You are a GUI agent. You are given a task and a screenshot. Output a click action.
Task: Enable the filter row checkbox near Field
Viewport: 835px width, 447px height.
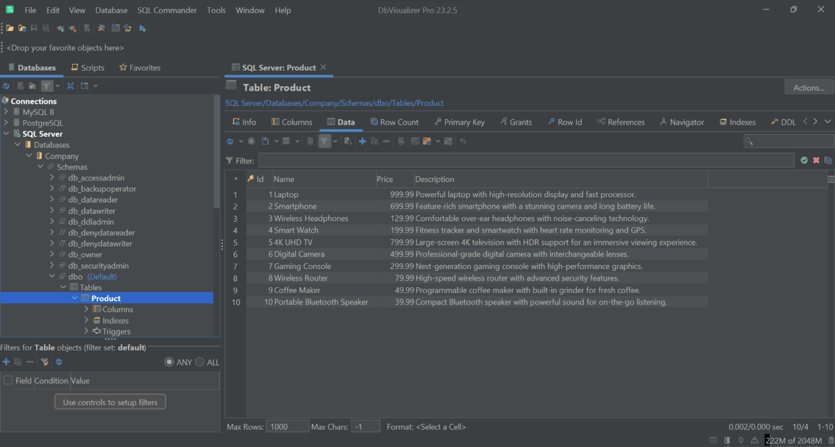[7, 380]
